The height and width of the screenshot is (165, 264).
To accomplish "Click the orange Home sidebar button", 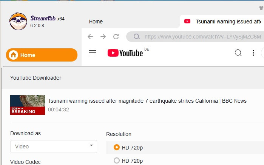I will coord(42,55).
